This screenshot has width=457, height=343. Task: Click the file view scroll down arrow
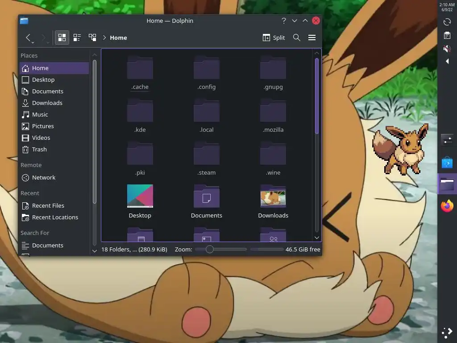(317, 238)
